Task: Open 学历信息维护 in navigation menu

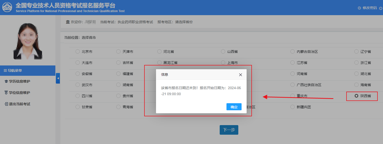Action: coord(19,81)
